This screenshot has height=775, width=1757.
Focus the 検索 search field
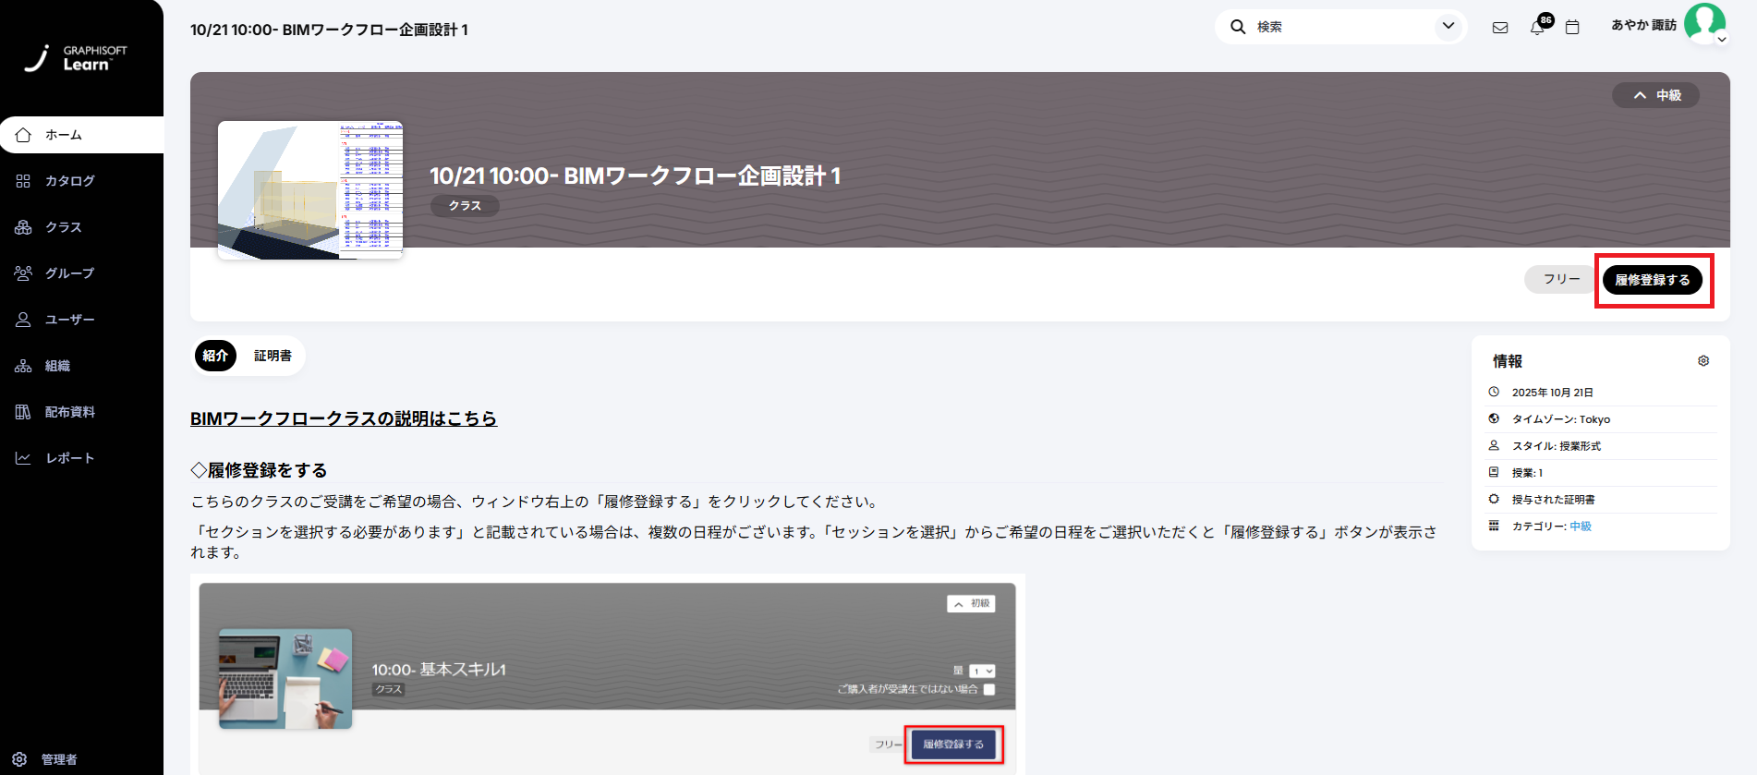pyautogui.click(x=1342, y=27)
